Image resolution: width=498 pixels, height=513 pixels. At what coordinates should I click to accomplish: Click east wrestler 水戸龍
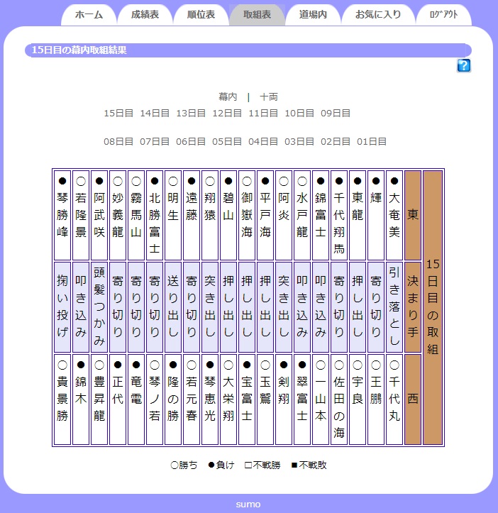point(302,215)
